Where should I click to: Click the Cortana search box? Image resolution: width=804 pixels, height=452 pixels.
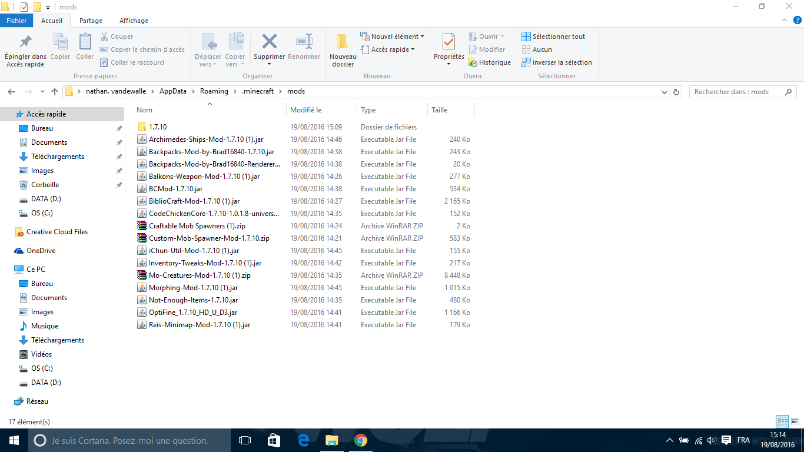tap(129, 440)
